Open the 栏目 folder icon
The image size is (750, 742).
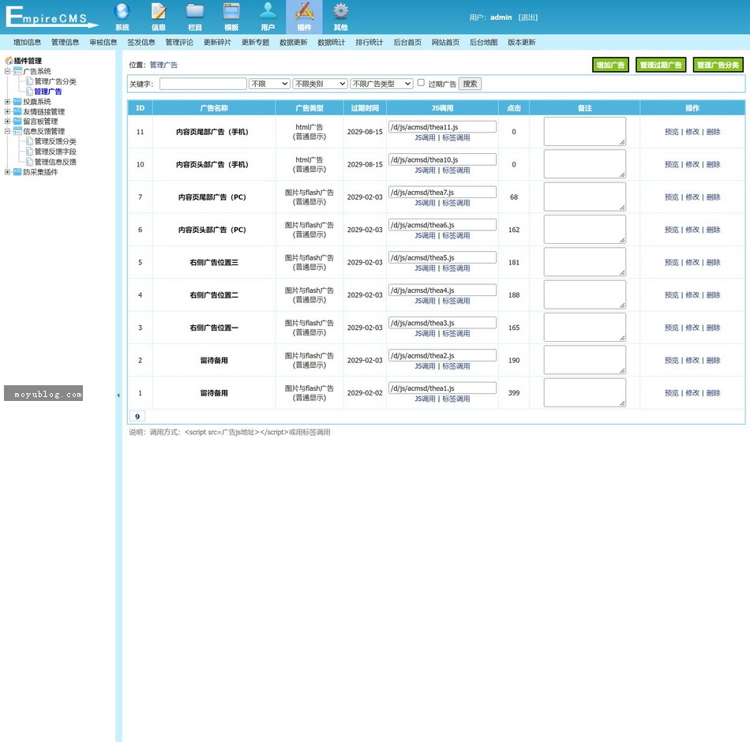point(195,12)
